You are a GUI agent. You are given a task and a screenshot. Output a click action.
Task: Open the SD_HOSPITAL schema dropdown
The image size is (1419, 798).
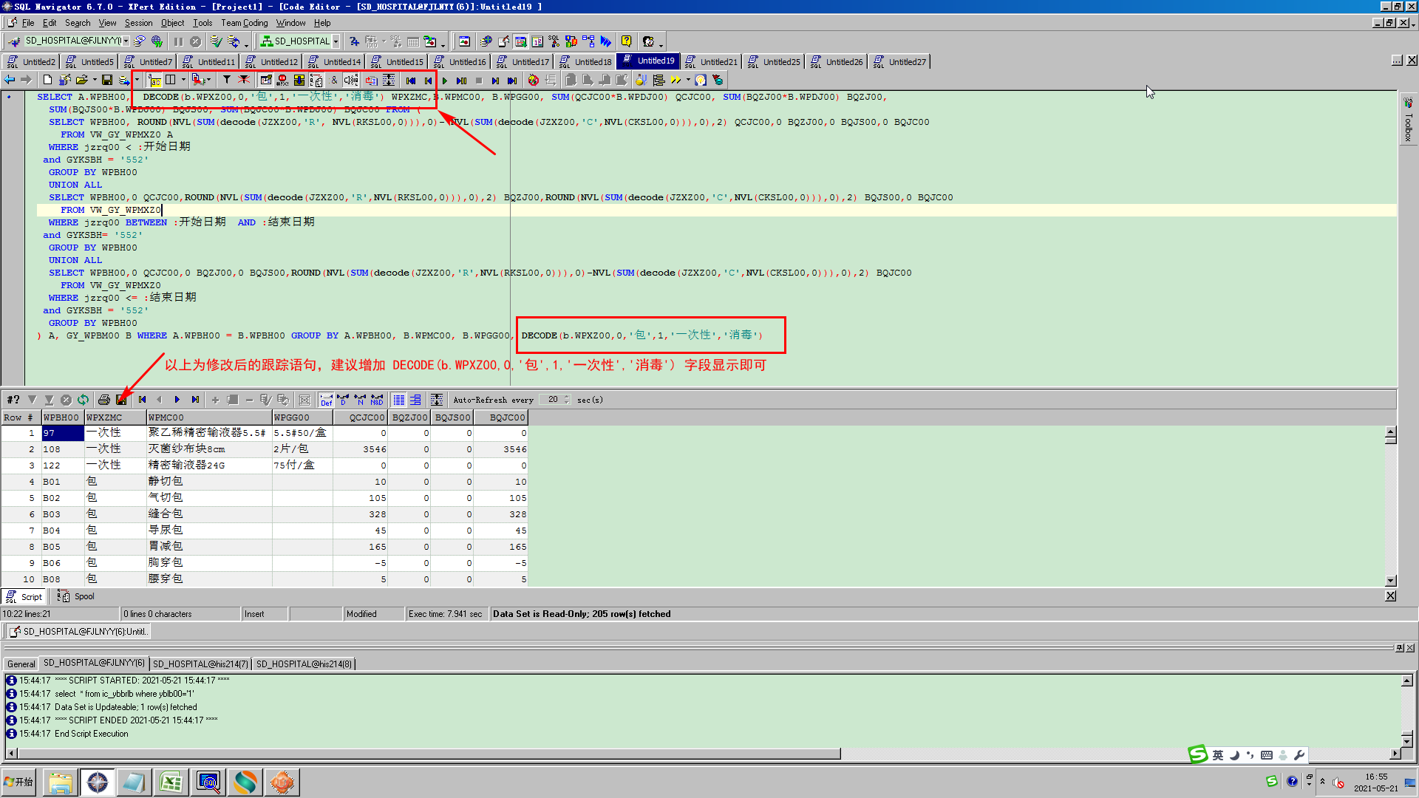coord(336,41)
